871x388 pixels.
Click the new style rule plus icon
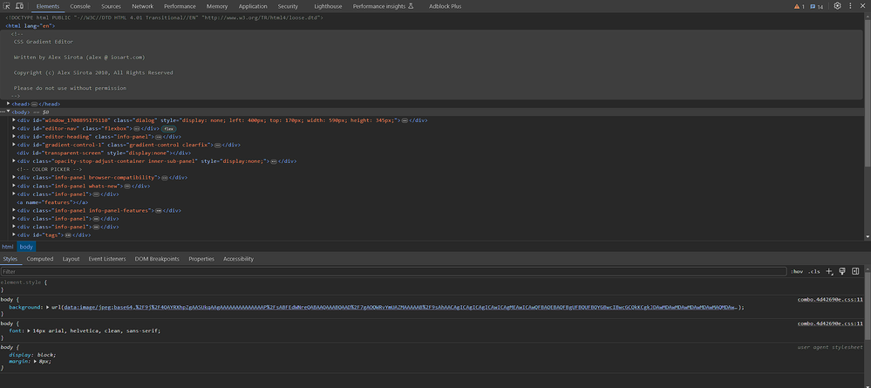830,271
